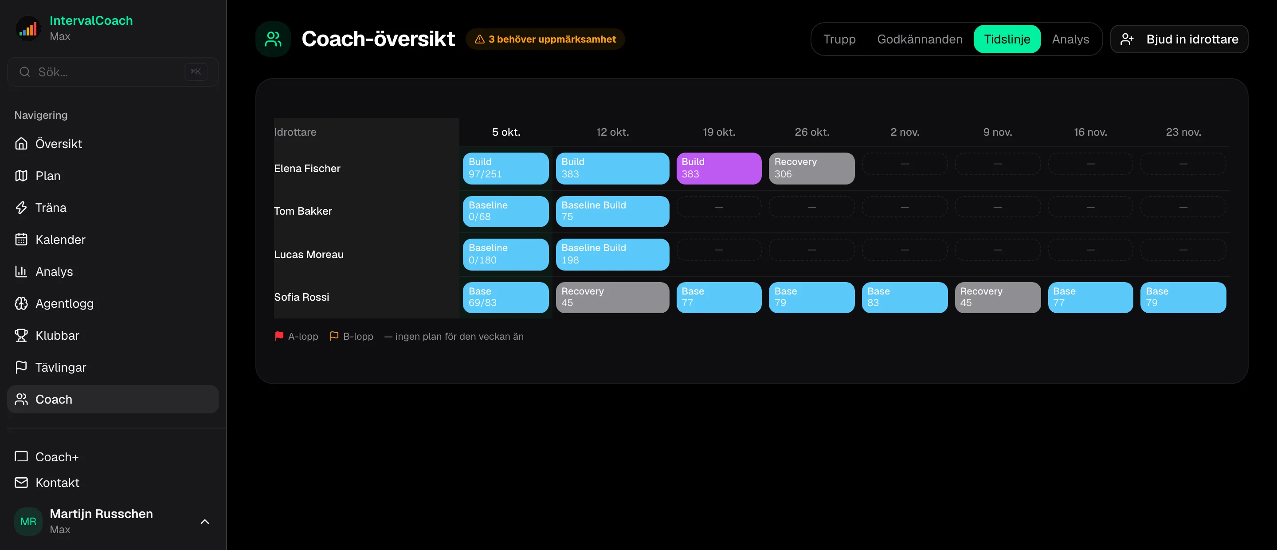Click the Agentlogg brain icon
1277x550 pixels.
pyautogui.click(x=21, y=303)
